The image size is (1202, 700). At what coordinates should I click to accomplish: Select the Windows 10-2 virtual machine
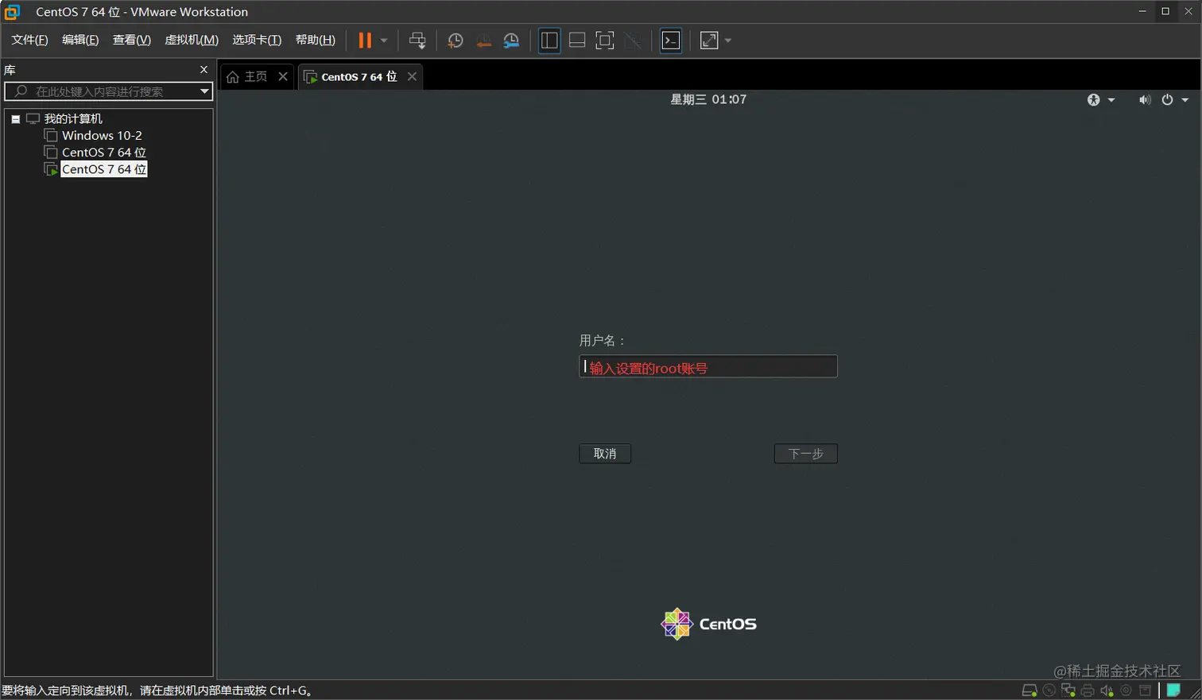coord(102,135)
